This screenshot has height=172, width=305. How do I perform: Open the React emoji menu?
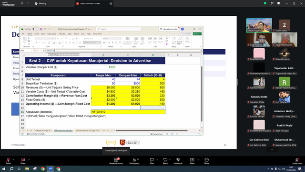(x=165, y=161)
